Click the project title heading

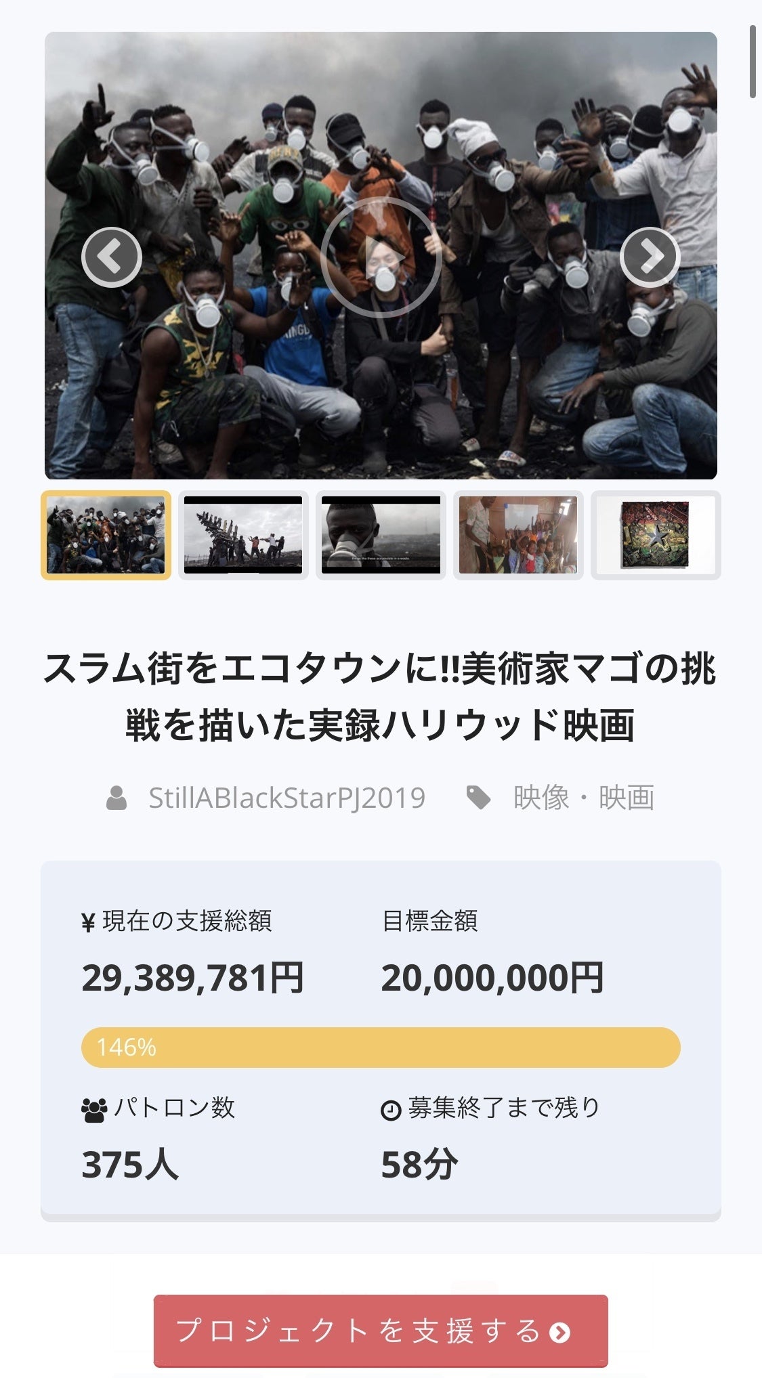point(381,697)
